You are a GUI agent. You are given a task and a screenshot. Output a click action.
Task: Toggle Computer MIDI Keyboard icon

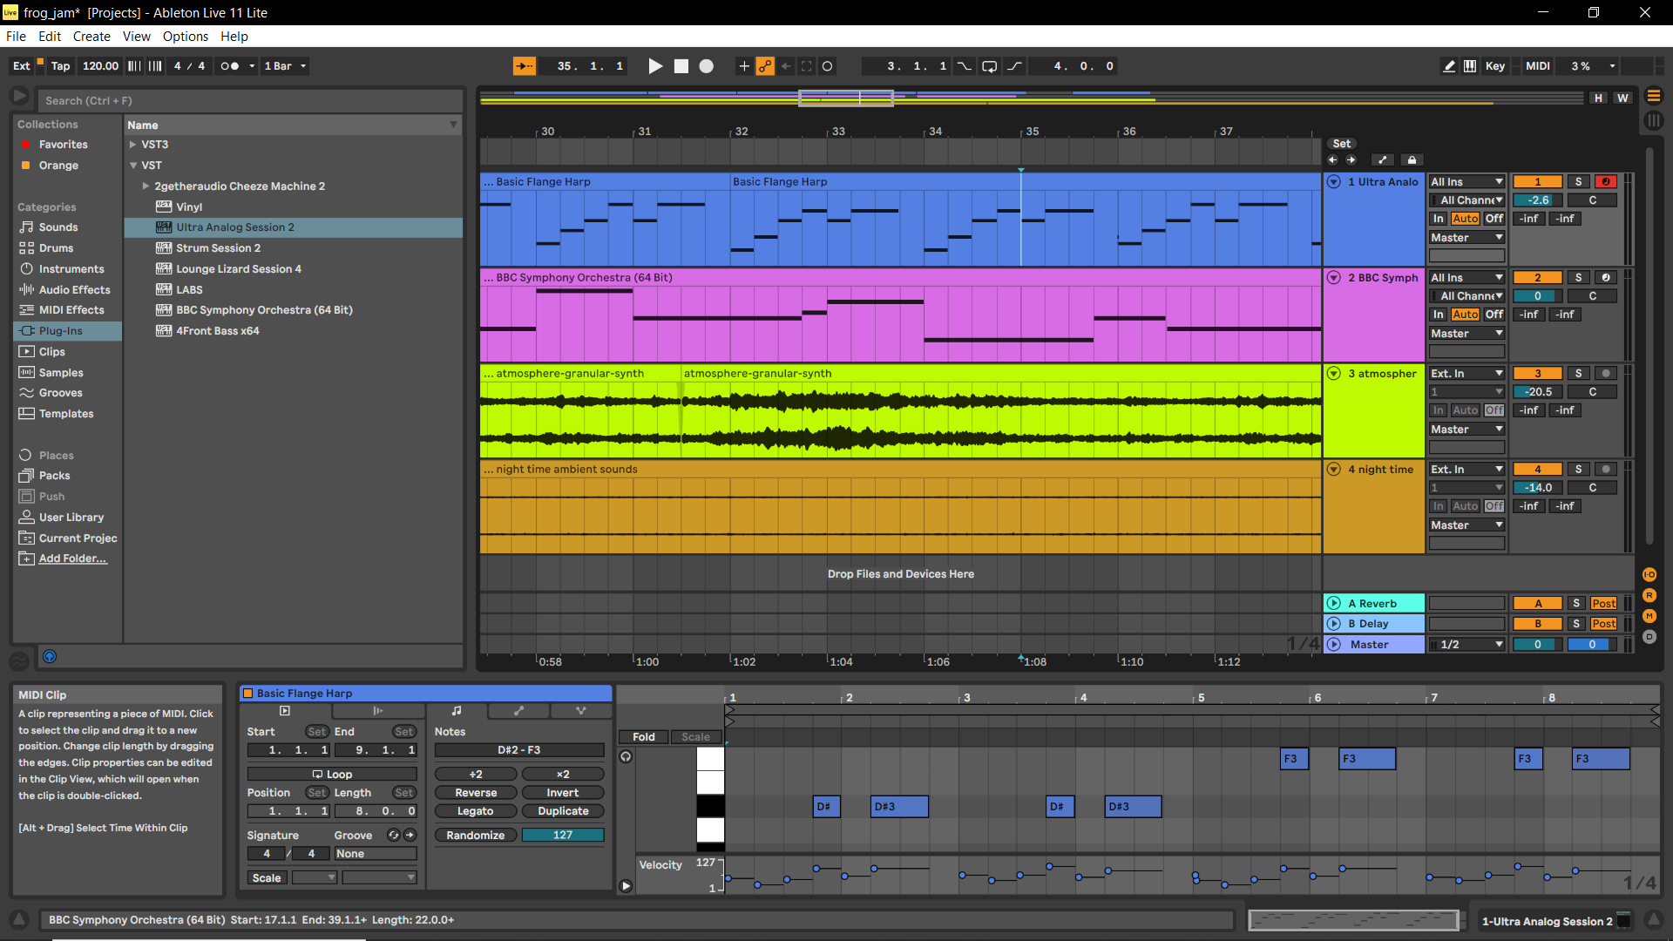[1470, 66]
